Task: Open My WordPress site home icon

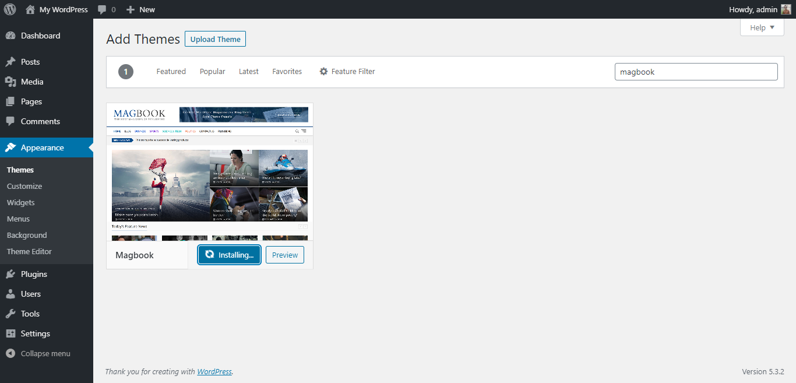Action: [30, 9]
